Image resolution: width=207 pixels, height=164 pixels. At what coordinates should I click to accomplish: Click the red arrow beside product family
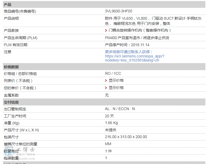[x=106, y=30]
